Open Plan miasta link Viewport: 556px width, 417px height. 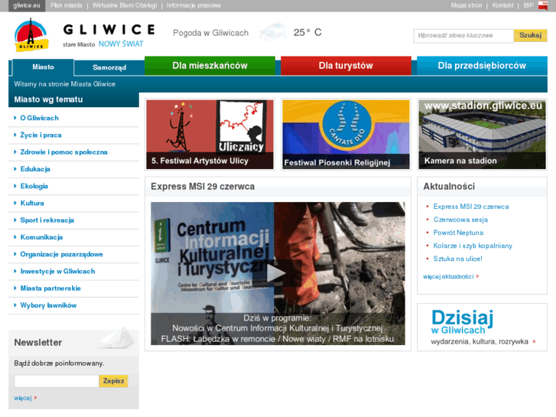[67, 5]
